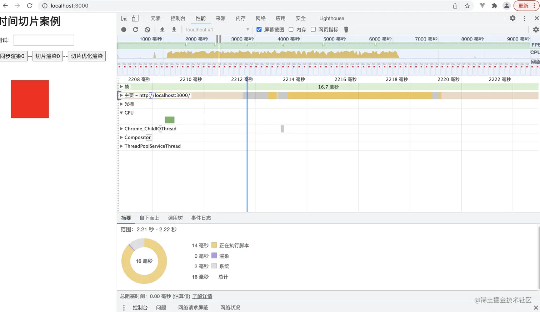This screenshot has width=540, height=312.
Task: Go back in browser history
Action: pos(5,6)
